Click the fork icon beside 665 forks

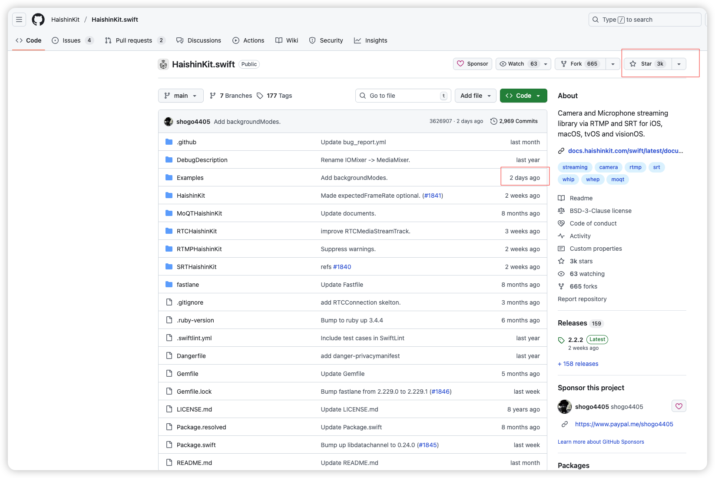561,286
